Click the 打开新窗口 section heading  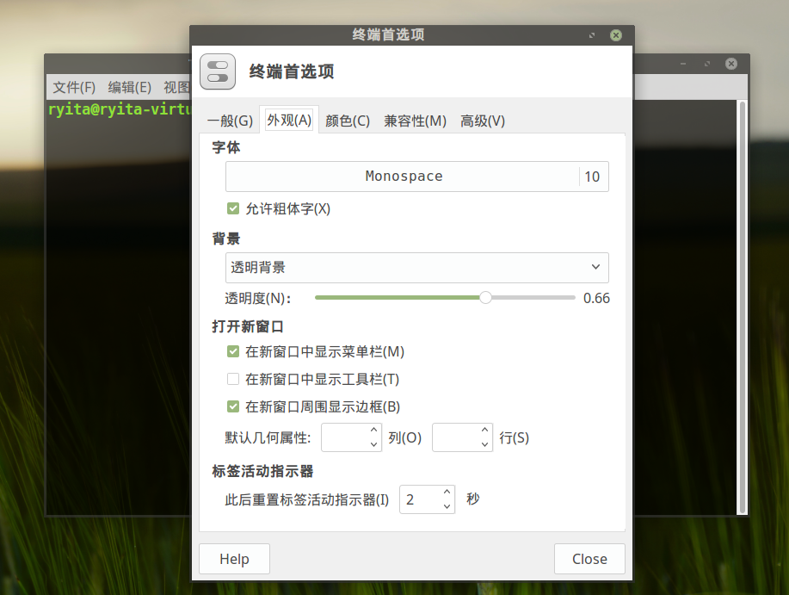[248, 326]
